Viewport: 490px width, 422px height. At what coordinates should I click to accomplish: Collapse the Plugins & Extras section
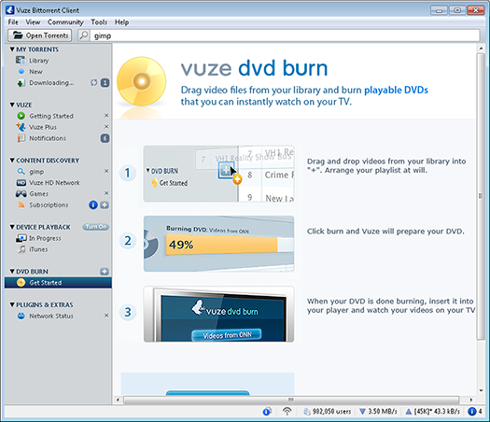pyautogui.click(x=12, y=304)
